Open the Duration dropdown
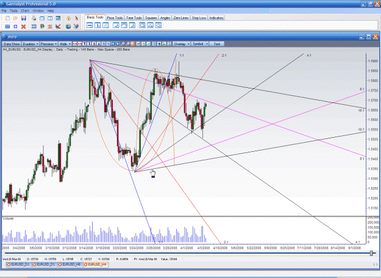The image size is (381, 278). coord(30,44)
